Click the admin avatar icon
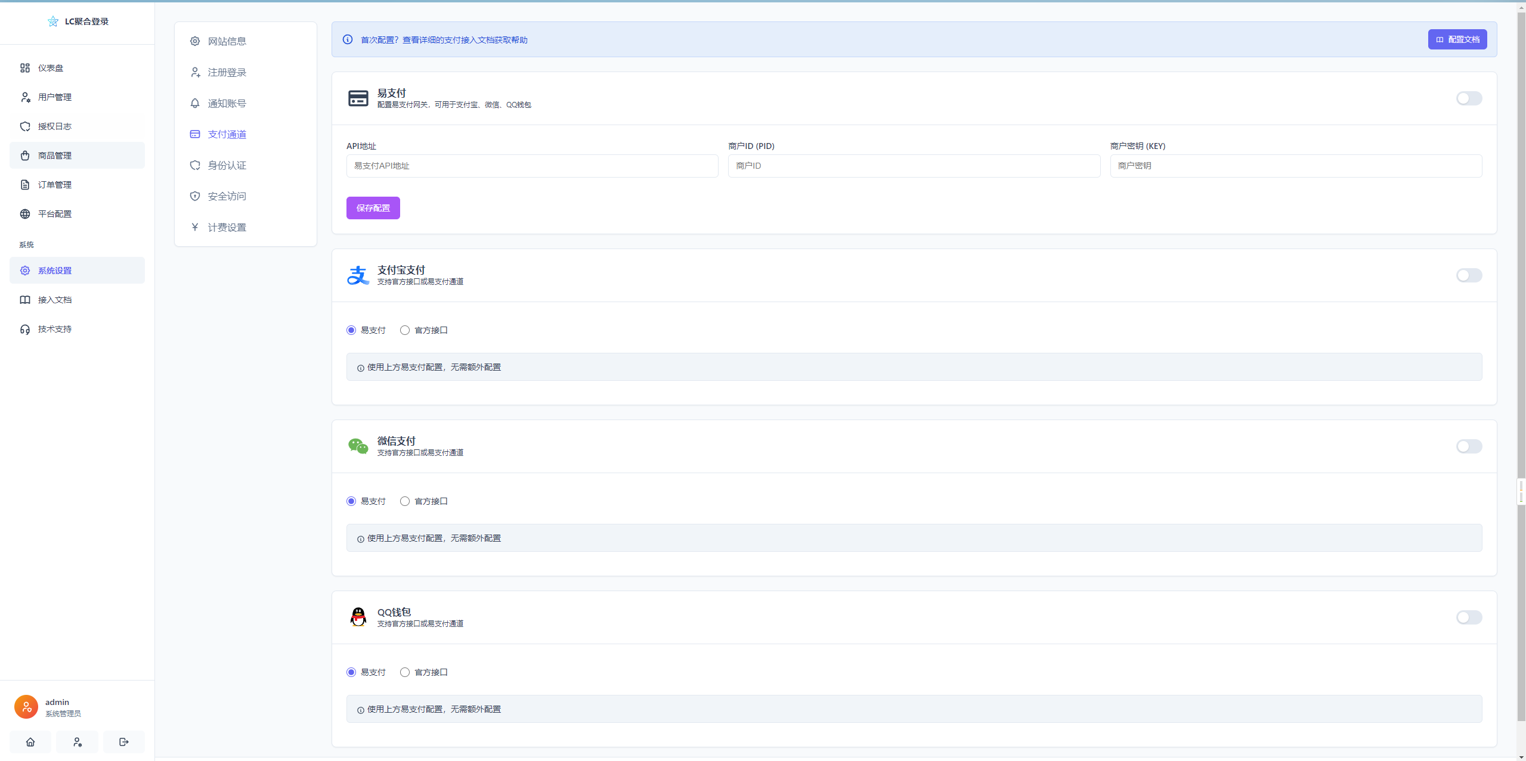The height and width of the screenshot is (761, 1526). coord(26,707)
